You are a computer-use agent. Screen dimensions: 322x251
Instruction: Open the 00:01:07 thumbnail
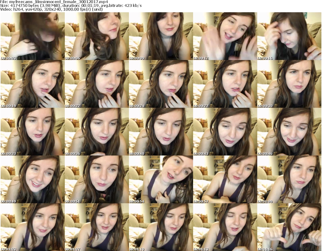point(97,227)
